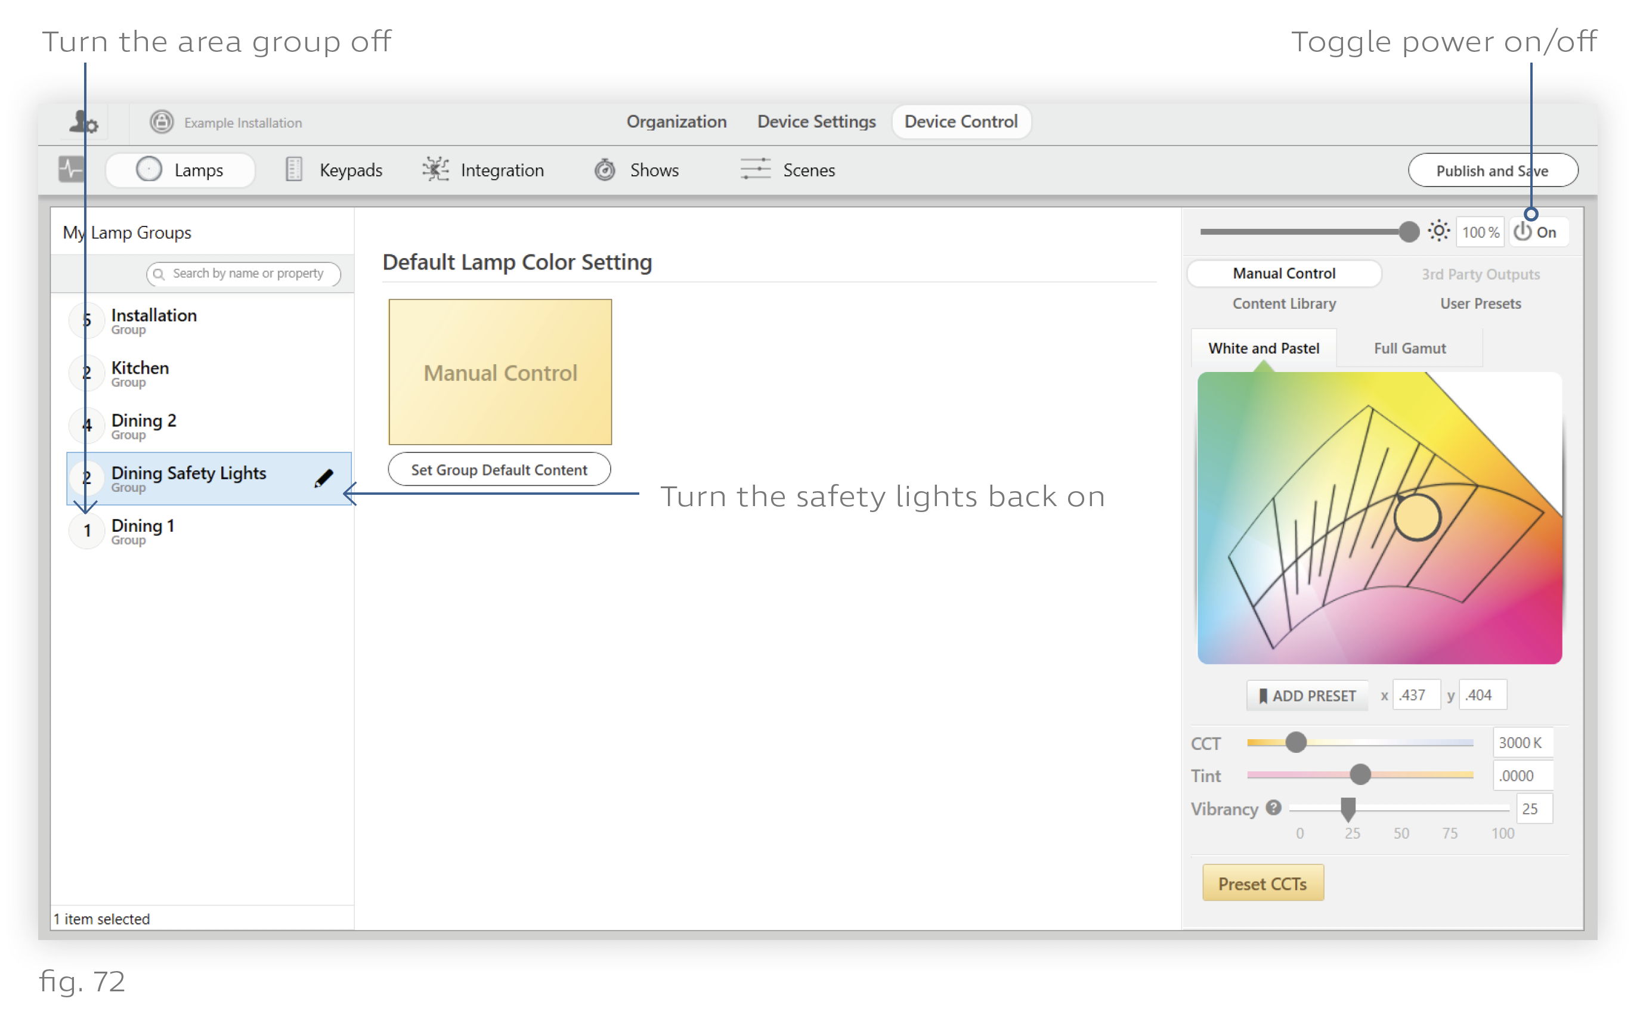Click the Vibrancy help question mark
Screen dimensions: 1640x1011
[1273, 808]
